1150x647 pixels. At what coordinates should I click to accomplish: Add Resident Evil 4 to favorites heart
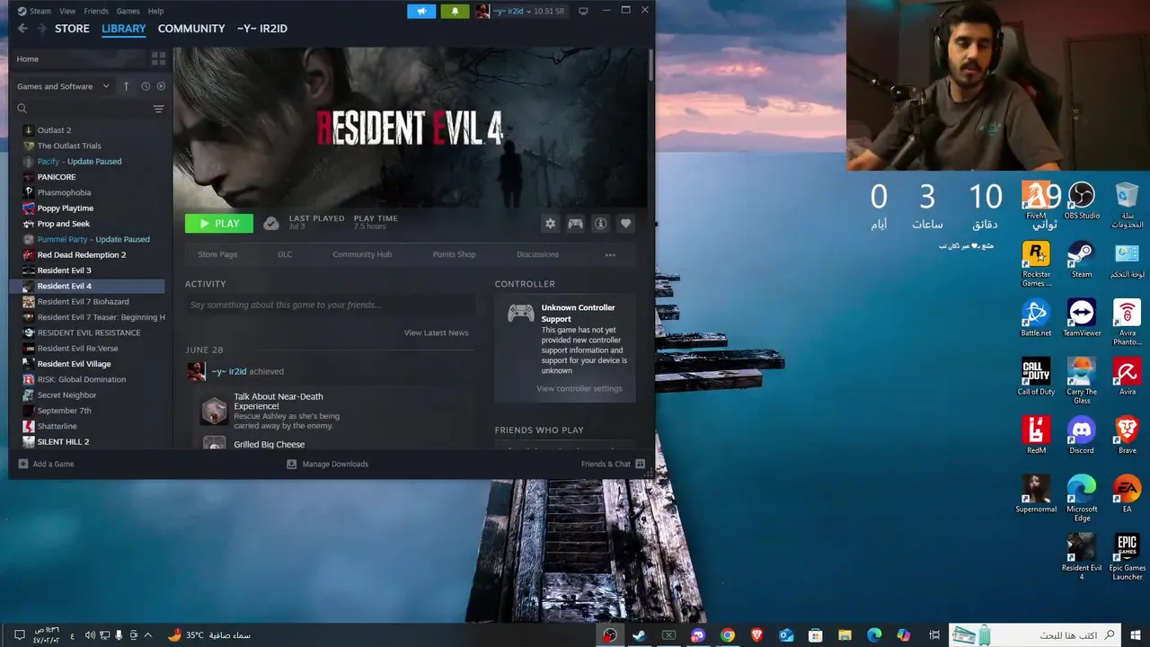pos(625,224)
